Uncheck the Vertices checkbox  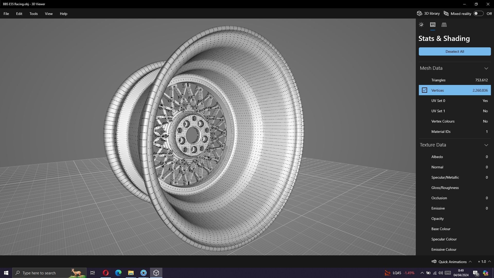(424, 90)
